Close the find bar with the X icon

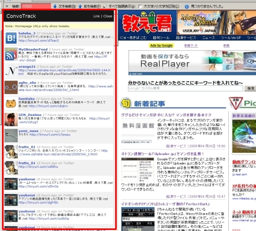[7, 6]
